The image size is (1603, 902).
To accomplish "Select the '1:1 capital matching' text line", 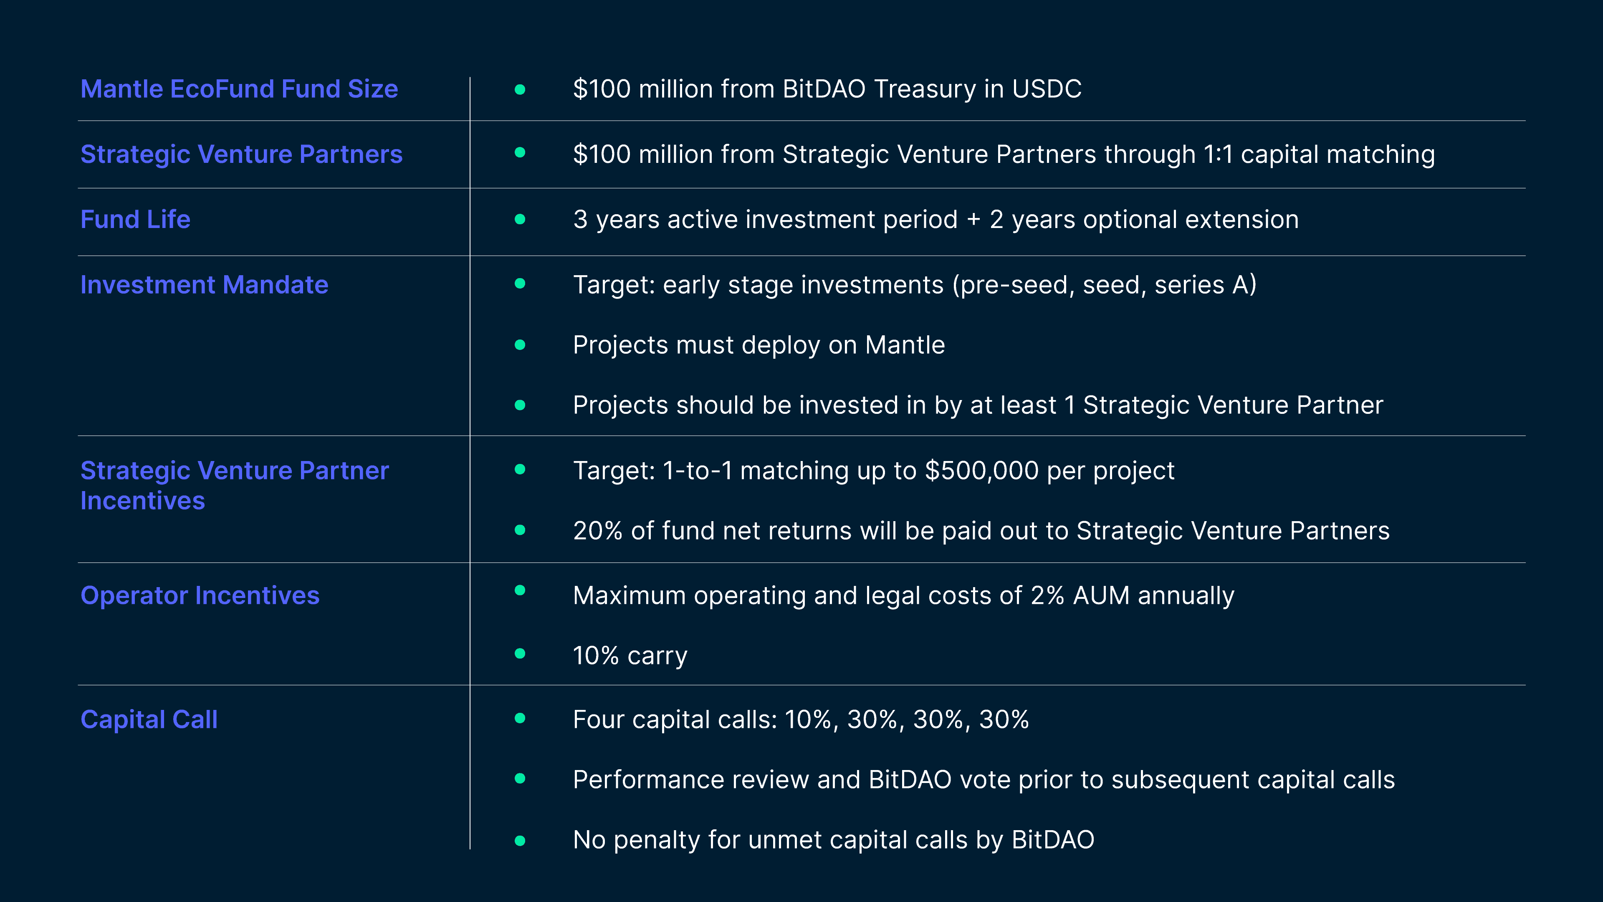I will 1004,155.
